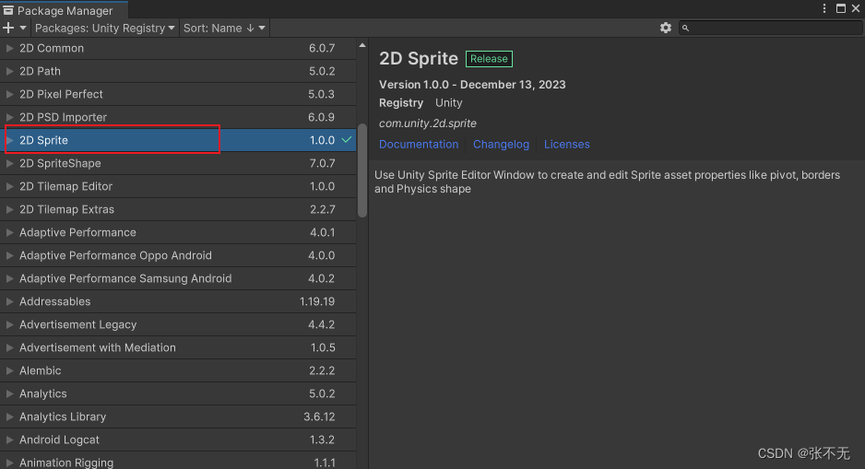Open the add package plus menu
The width and height of the screenshot is (865, 469).
coord(8,28)
